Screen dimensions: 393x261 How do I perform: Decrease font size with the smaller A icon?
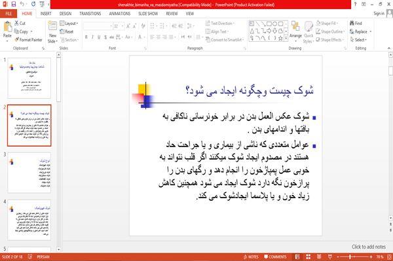[x=134, y=26]
